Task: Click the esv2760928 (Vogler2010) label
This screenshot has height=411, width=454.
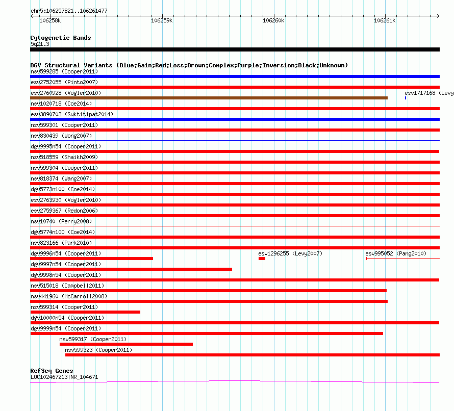Action: [66, 93]
